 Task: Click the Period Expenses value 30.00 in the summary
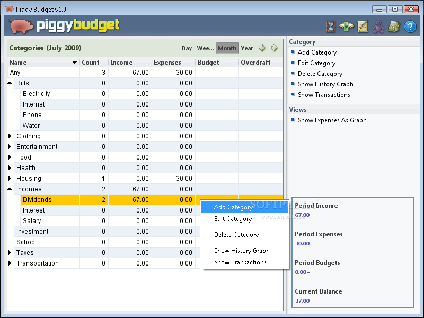tap(302, 243)
